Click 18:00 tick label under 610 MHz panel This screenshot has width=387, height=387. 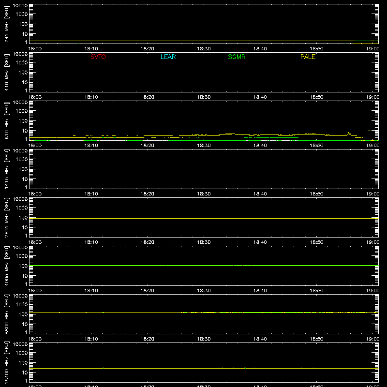click(x=35, y=146)
